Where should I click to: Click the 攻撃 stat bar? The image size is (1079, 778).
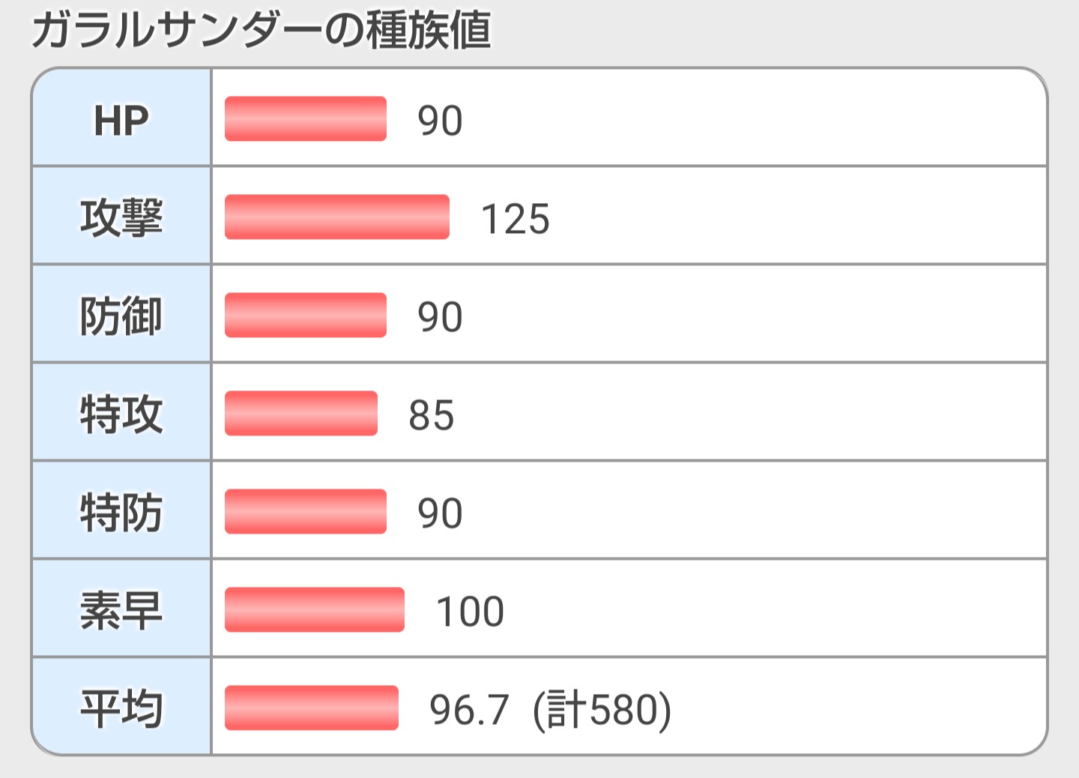point(337,217)
